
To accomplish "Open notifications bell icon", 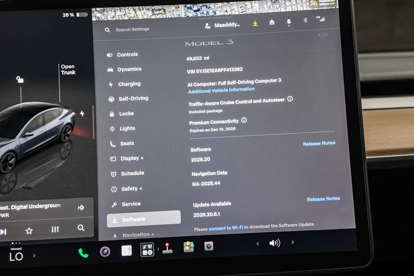I will 289,22.
